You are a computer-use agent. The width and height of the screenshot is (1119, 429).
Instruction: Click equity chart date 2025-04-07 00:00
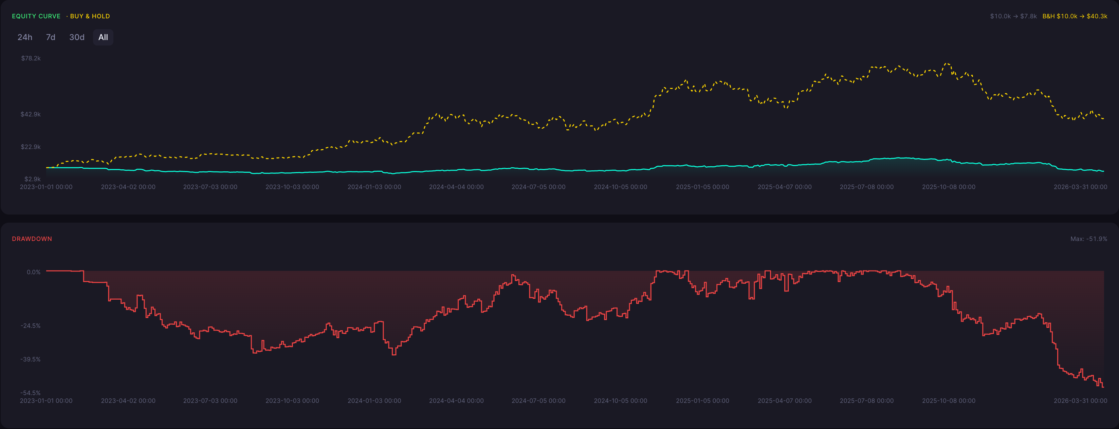click(x=785, y=187)
